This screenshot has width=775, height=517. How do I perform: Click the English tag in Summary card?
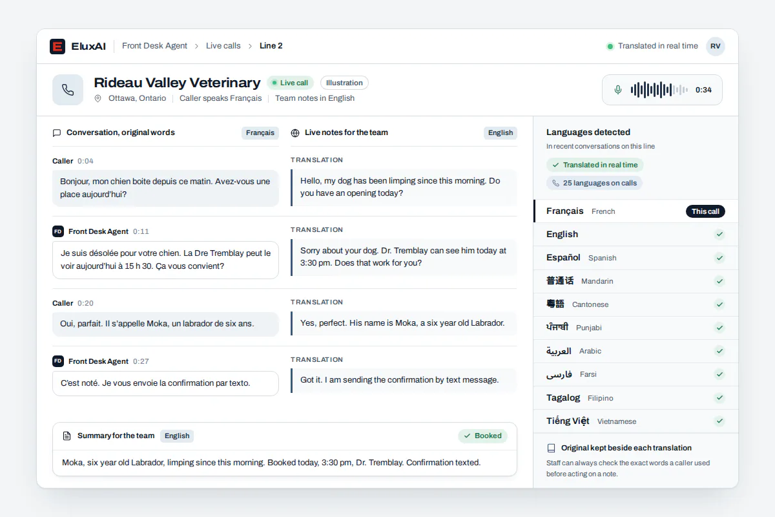177,436
